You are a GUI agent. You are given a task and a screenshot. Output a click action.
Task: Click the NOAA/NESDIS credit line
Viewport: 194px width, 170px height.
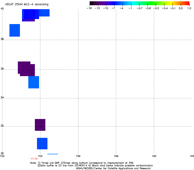[113, 168]
